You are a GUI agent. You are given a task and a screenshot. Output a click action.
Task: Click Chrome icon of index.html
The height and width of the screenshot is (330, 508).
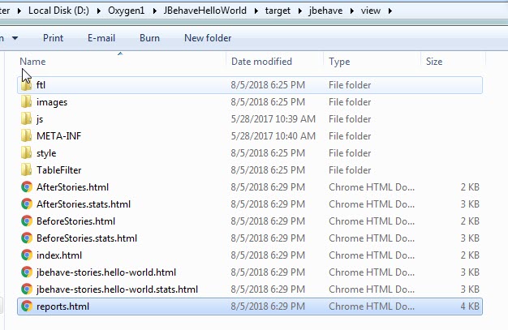[x=27, y=255]
